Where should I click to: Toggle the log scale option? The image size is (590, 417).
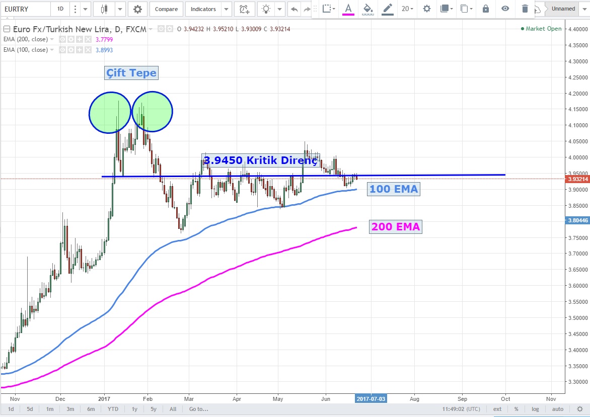click(x=535, y=409)
